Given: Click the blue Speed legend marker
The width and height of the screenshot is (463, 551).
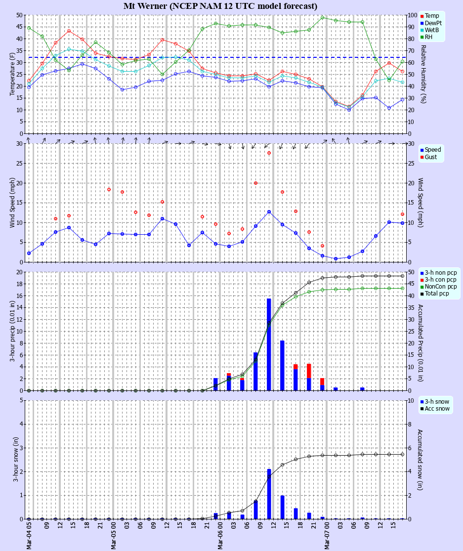Looking at the screenshot, I should (x=421, y=151).
